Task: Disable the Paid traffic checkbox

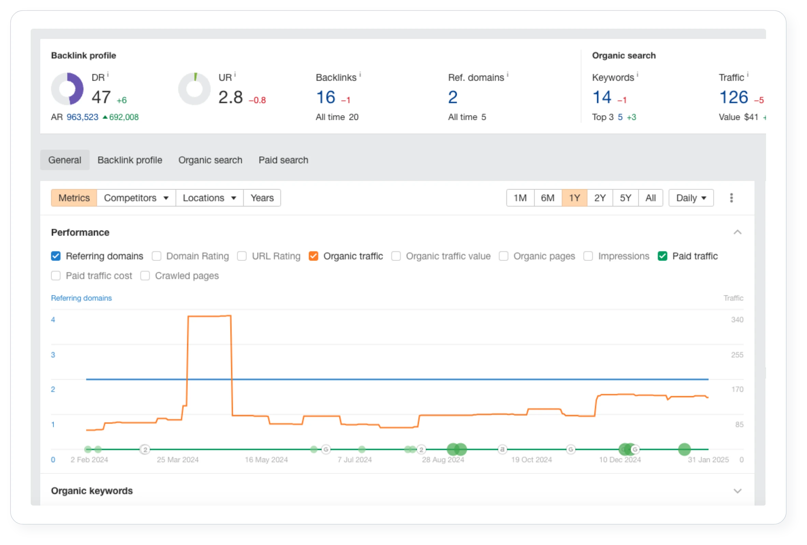Action: 662,256
